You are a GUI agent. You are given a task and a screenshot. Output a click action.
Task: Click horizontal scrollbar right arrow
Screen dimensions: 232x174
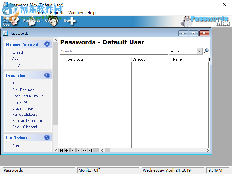pos(207,150)
